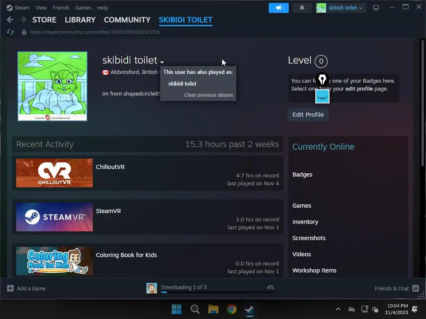
Task: Click the downloading game thumbnail icon
Action: [152, 288]
